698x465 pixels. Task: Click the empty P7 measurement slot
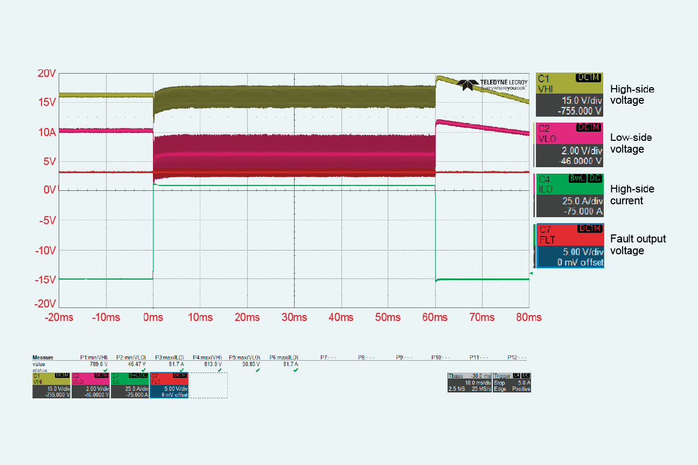click(328, 357)
